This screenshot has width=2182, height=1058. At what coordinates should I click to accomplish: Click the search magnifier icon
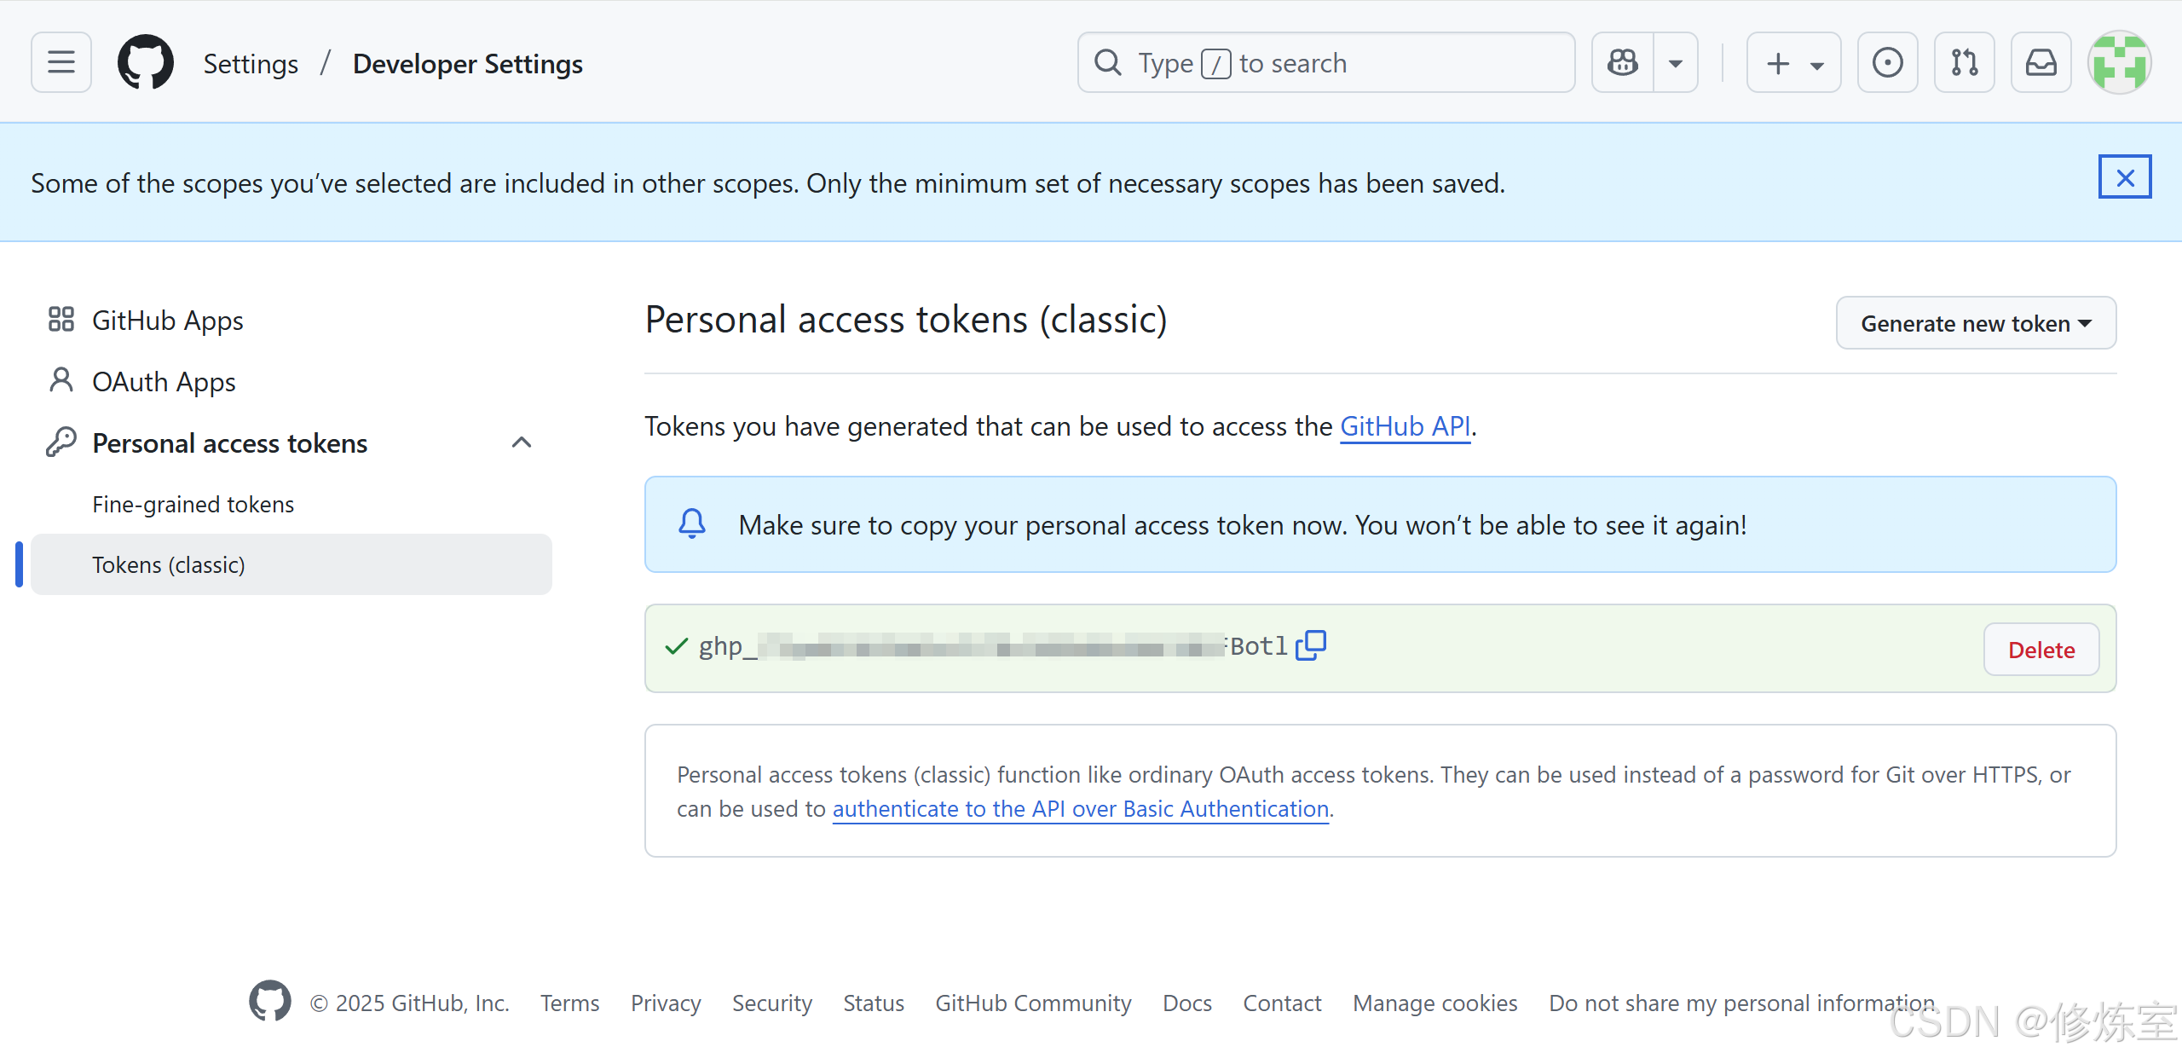(x=1107, y=62)
